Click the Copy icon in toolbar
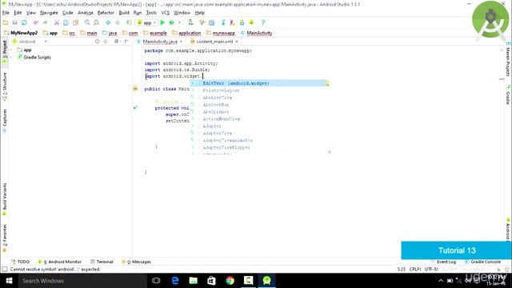 66,22
